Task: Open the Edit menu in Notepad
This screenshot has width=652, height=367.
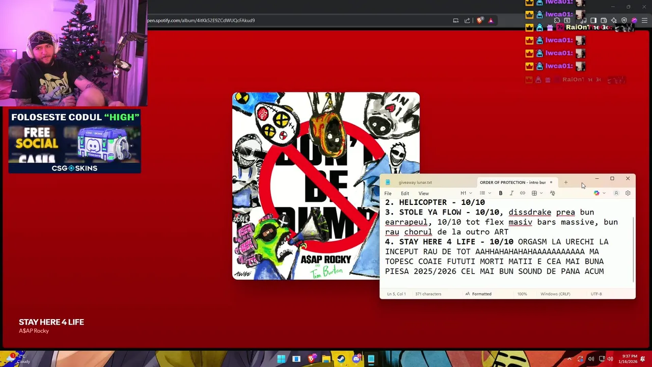Action: pos(405,193)
